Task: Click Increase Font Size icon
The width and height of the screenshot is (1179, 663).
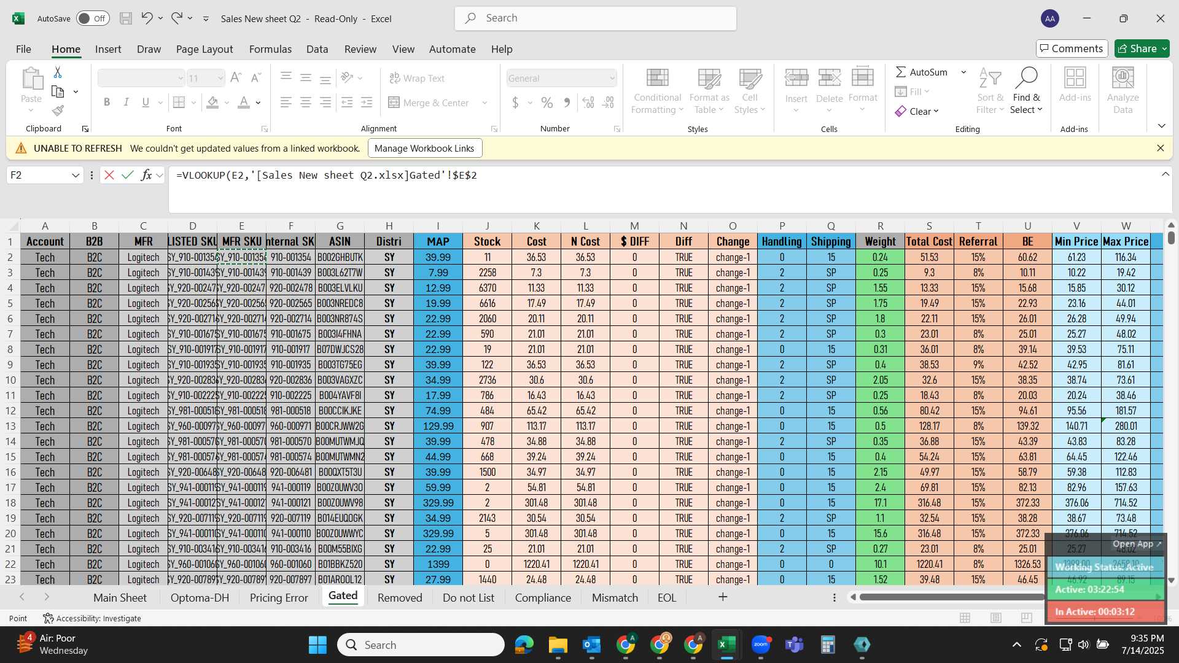Action: tap(235, 78)
